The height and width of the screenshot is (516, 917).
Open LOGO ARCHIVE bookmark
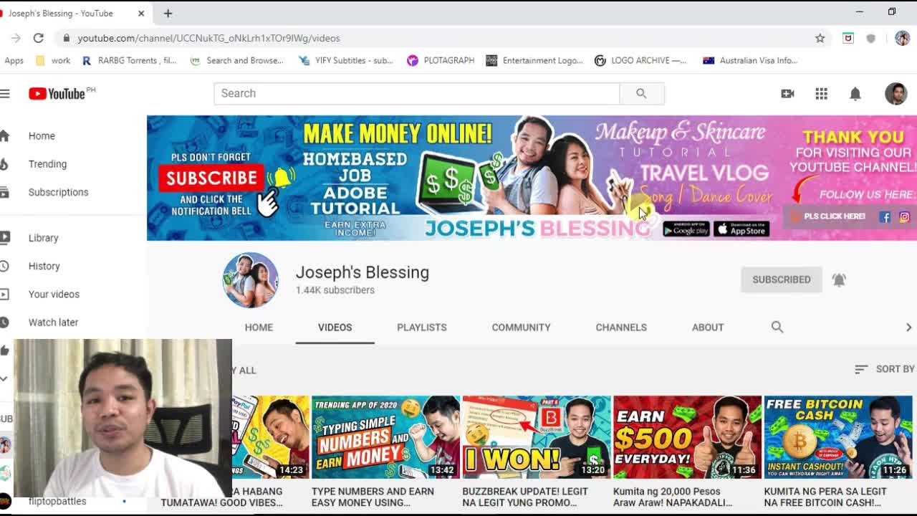[x=640, y=60]
